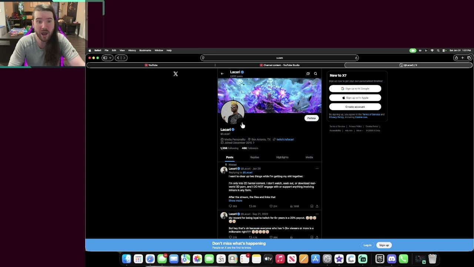474x267 pixels.
Task: Like the pinned Jan 28 post
Action: [273, 206]
